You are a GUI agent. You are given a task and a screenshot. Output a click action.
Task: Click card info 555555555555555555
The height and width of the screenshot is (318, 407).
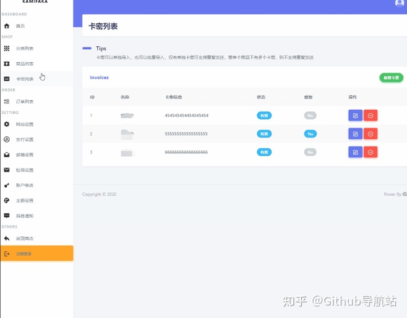point(186,134)
